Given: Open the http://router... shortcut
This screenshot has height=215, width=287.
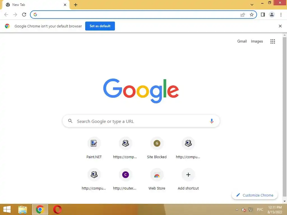Looking at the screenshot, I should [x=125, y=179].
